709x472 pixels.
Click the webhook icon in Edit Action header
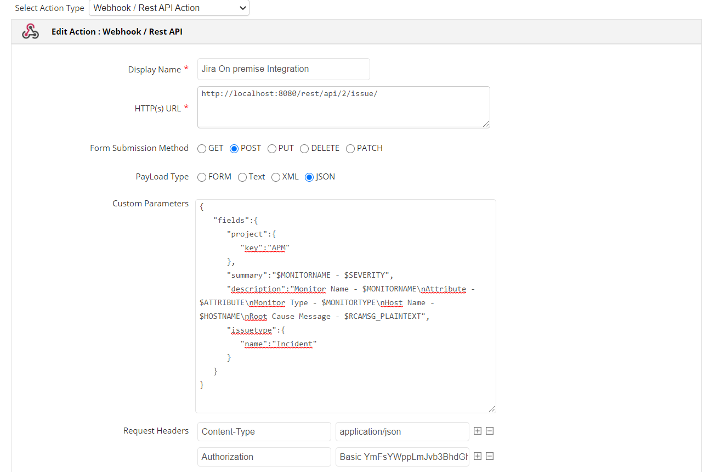(31, 32)
